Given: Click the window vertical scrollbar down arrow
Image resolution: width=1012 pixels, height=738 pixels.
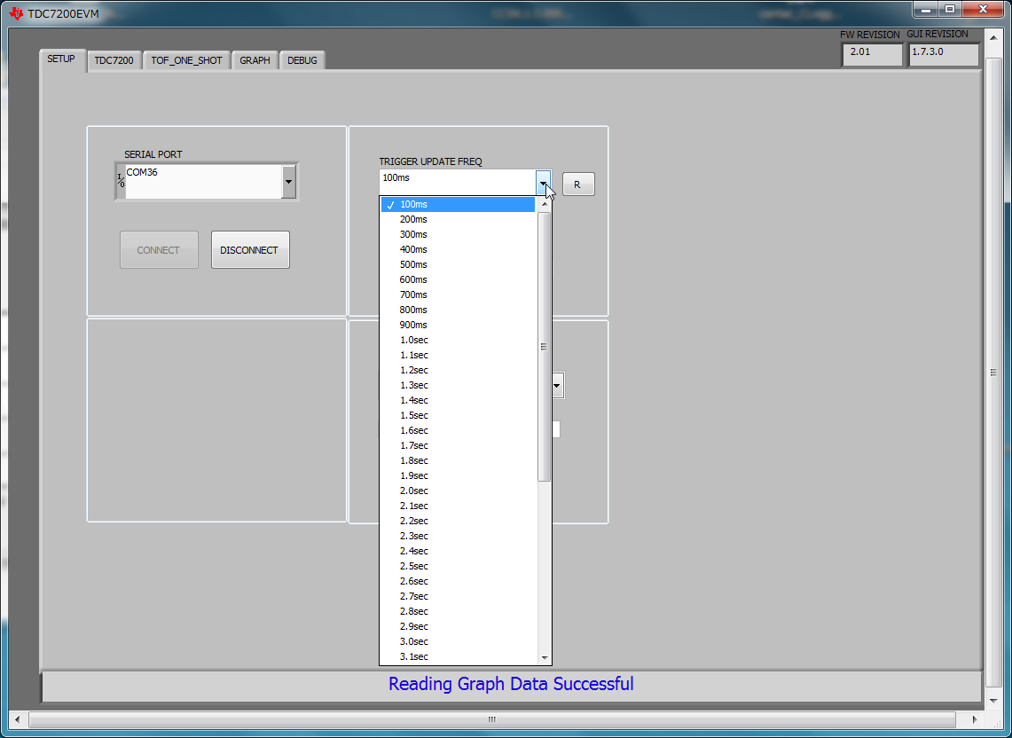Looking at the screenshot, I should (994, 700).
